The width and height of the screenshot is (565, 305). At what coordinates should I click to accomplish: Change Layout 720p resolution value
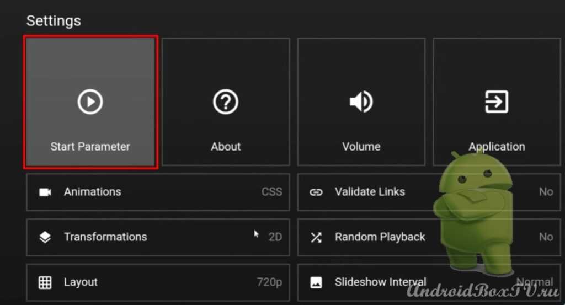(269, 282)
